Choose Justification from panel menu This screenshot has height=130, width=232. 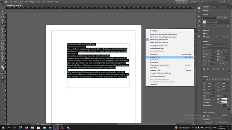[170, 55]
